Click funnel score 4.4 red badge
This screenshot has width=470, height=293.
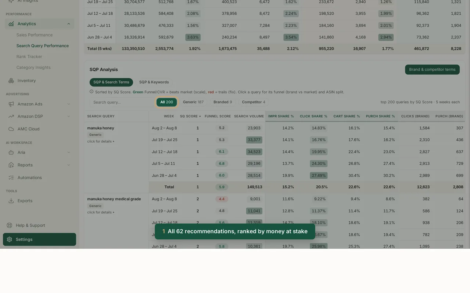click(x=222, y=199)
